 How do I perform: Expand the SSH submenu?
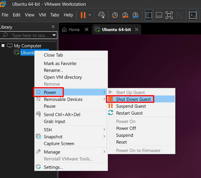coord(71,130)
